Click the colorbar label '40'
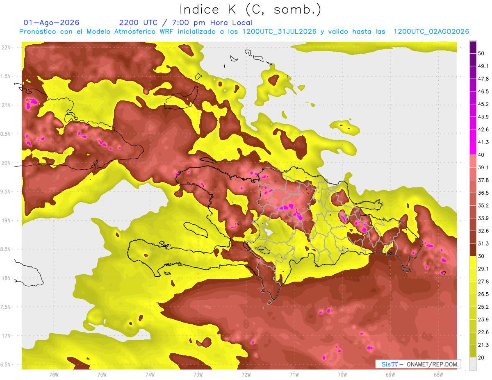492x380 pixels. click(x=482, y=155)
